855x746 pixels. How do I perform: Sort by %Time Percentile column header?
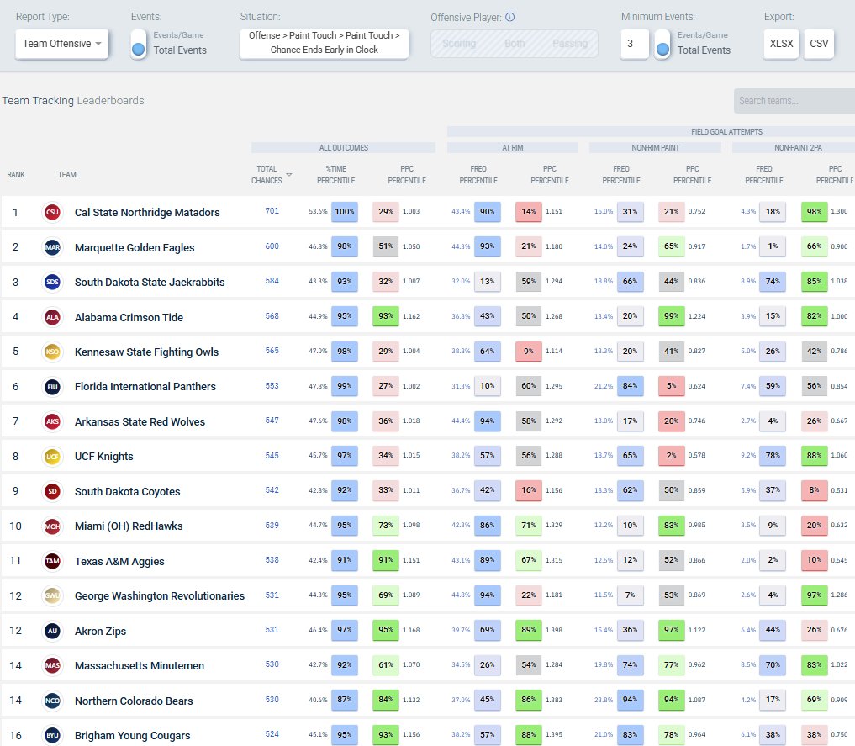click(x=336, y=174)
